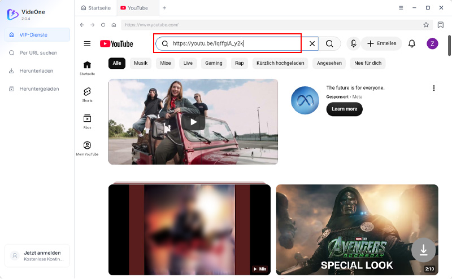Select the Musik filter chip

tap(141, 63)
